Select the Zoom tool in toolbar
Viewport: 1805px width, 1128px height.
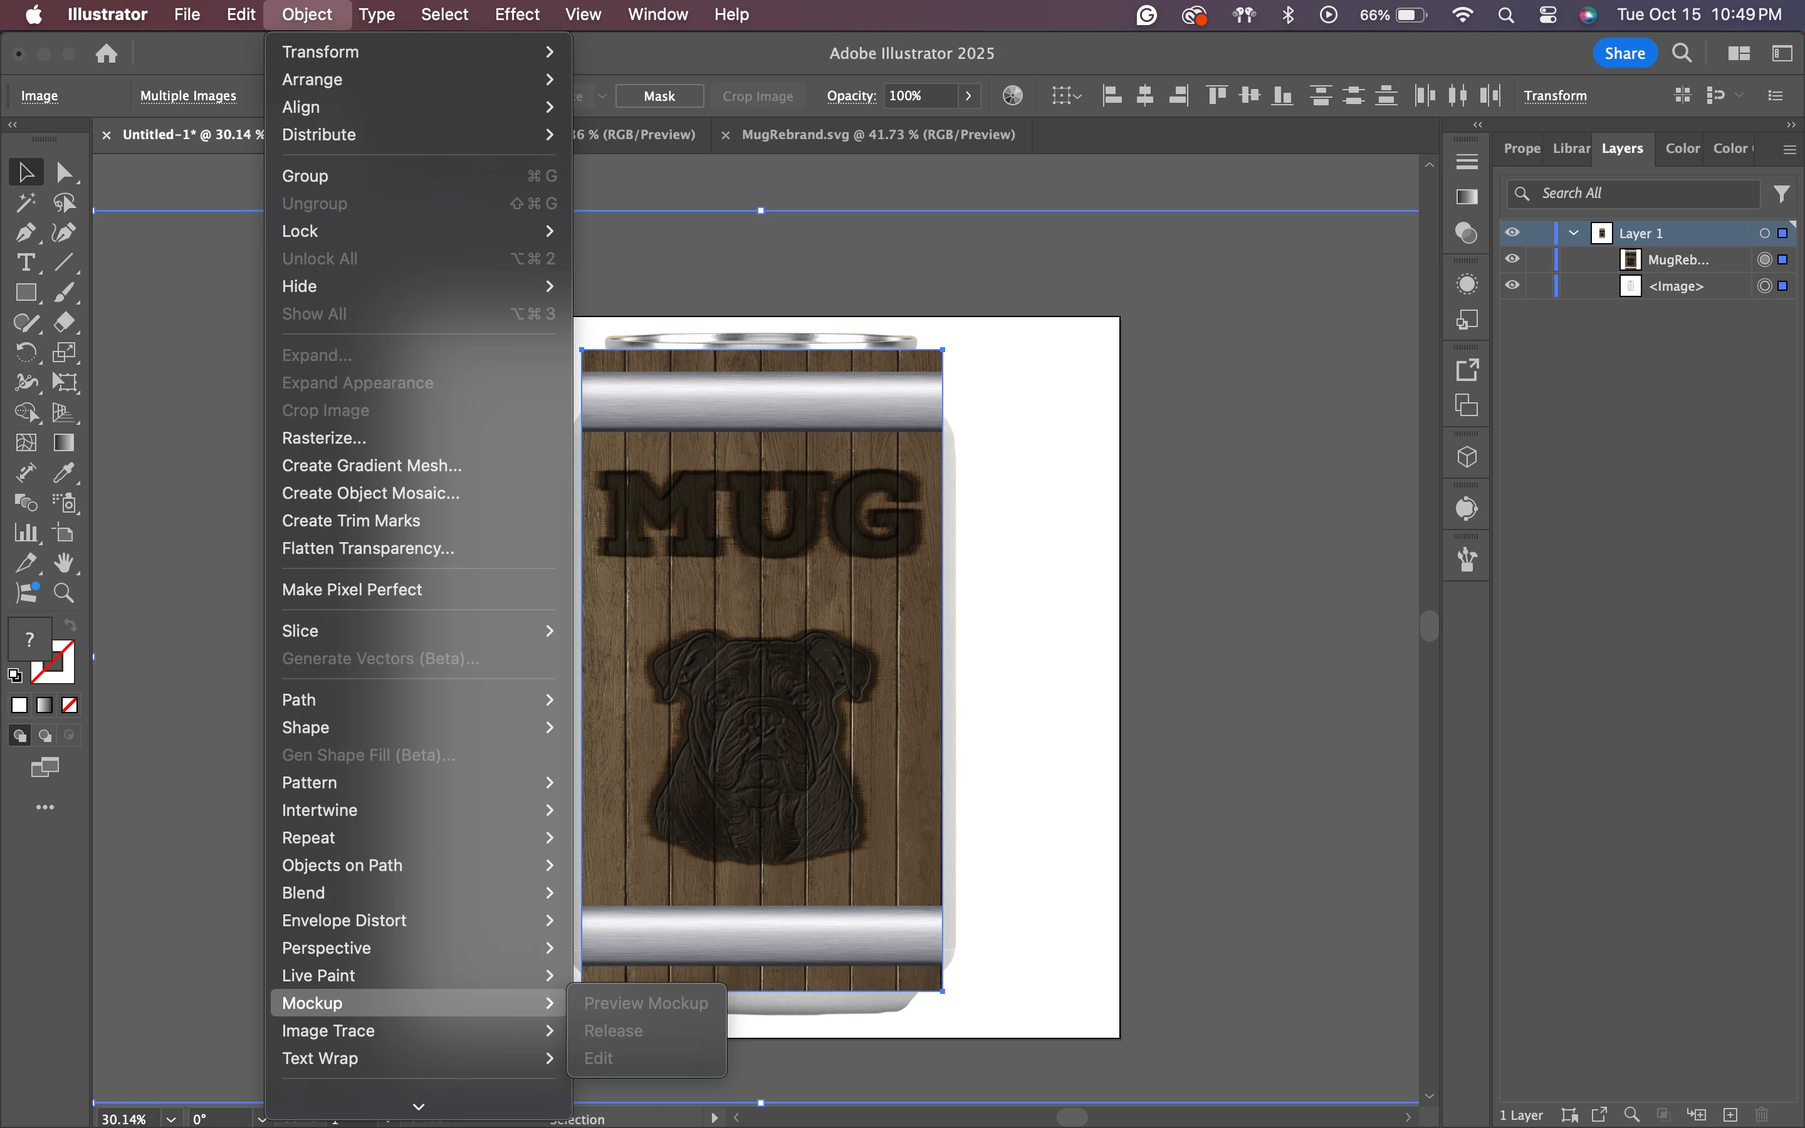click(x=64, y=593)
